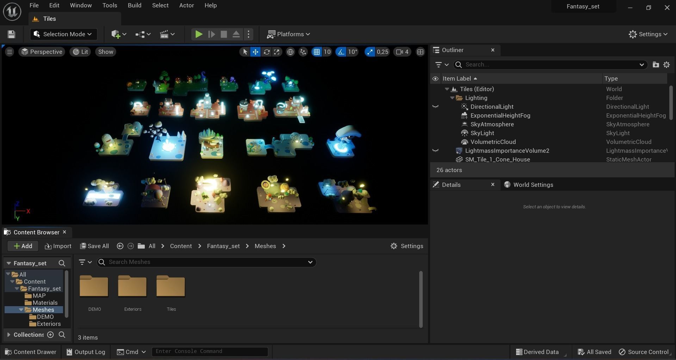Select the VolumetricCloud actor

tap(493, 142)
